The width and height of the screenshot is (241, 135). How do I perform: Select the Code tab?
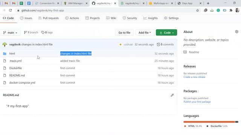(8, 18)
